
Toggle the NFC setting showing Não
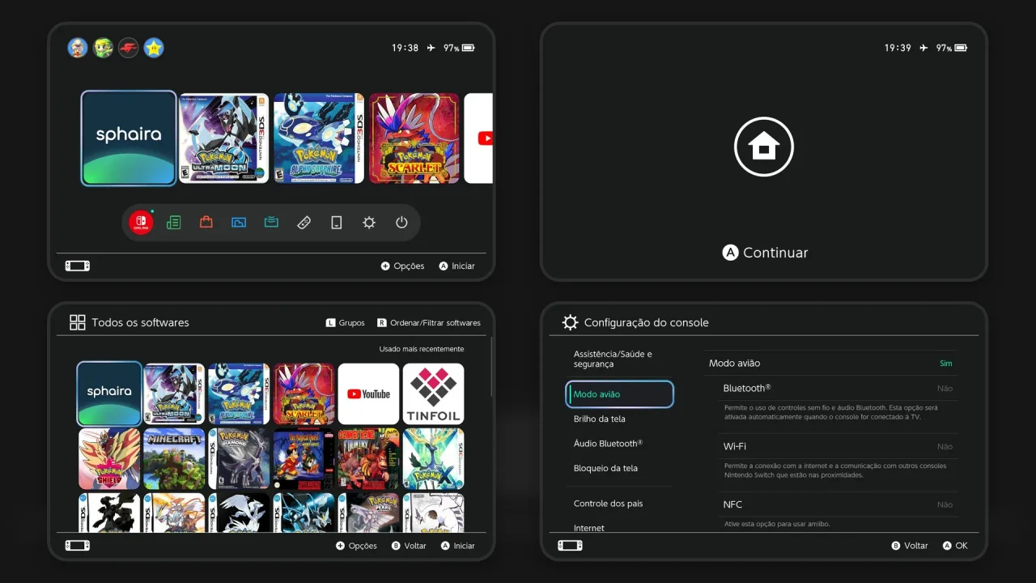point(838,504)
